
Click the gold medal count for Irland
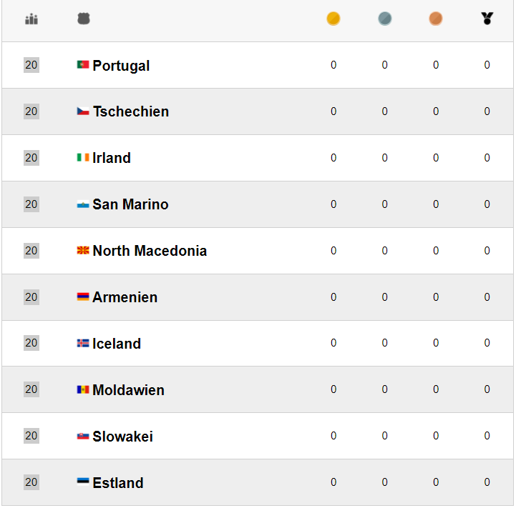pyautogui.click(x=334, y=158)
